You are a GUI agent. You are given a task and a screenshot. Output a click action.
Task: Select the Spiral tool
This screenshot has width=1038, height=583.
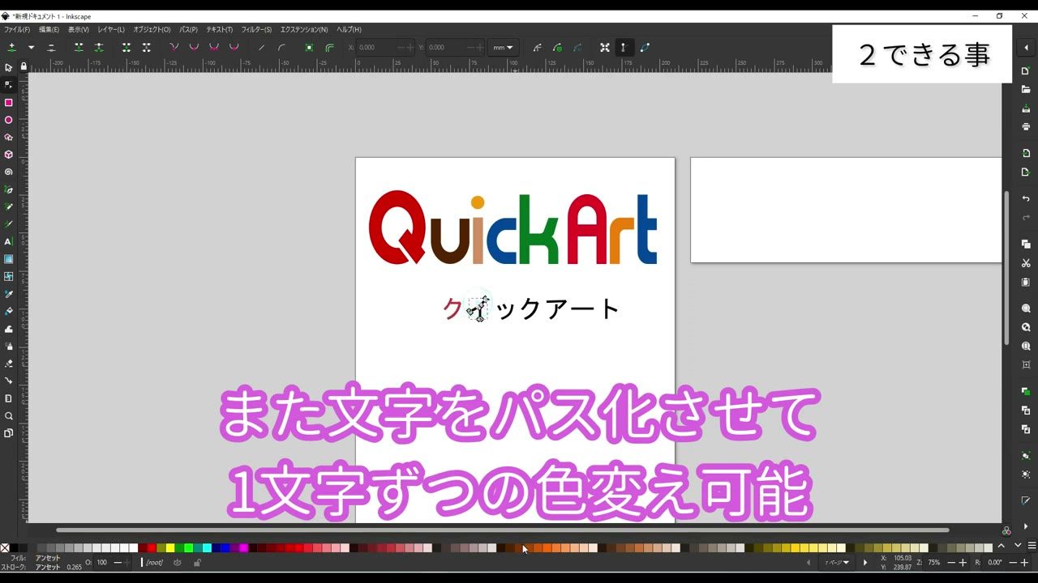coord(9,172)
